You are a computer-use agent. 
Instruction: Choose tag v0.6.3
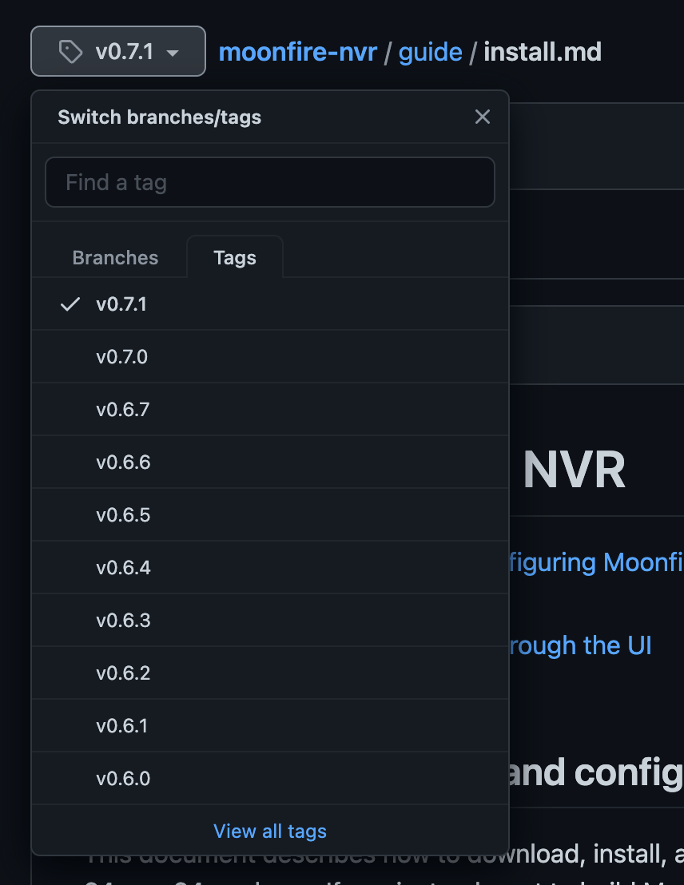pos(270,621)
